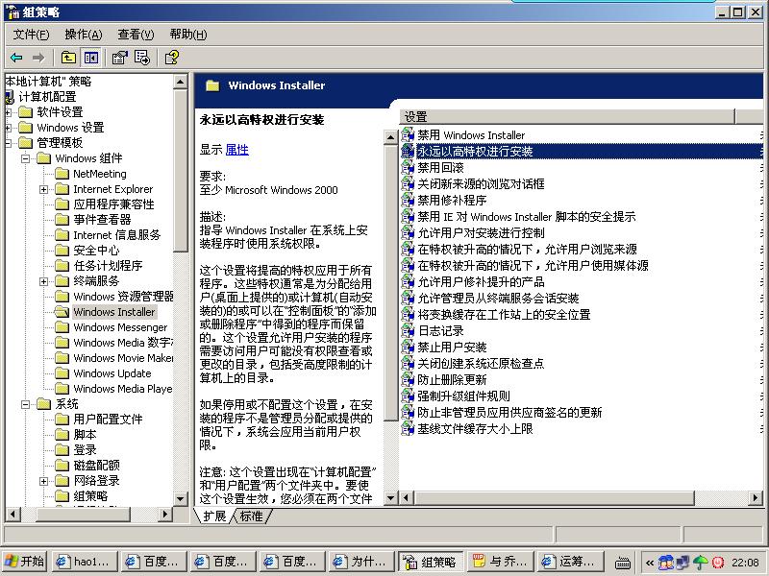Screen dimensions: 769x576
Task: Open the 操作(A) menu
Action: [x=84, y=35]
